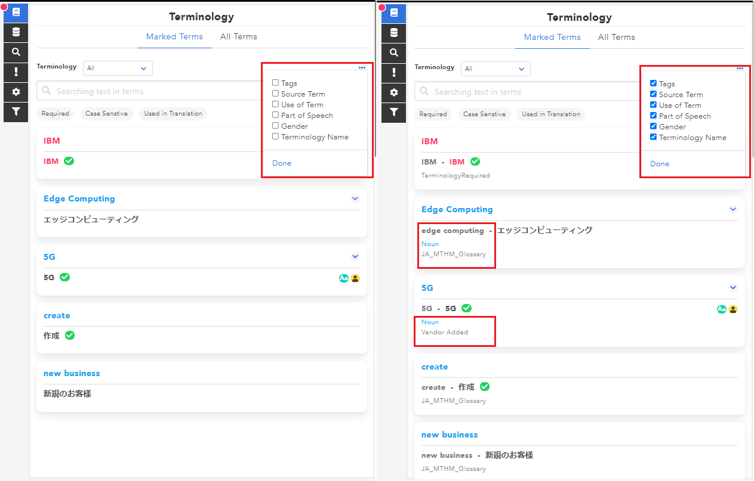Uncheck the checked Part of Speech checkbox
The image size is (754, 481).
[654, 116]
